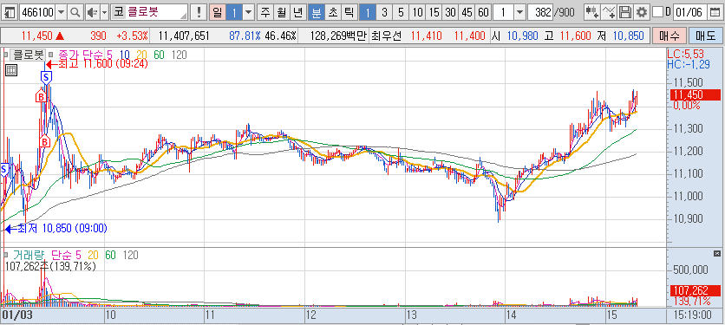Click the speaker sound alert icon
The height and width of the screenshot is (325, 725).
tap(92, 12)
